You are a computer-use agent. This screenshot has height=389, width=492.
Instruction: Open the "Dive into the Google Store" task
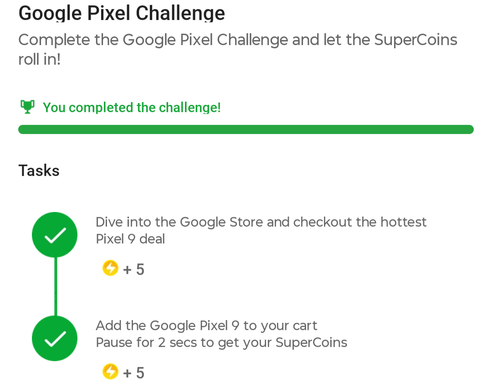pyautogui.click(x=261, y=222)
